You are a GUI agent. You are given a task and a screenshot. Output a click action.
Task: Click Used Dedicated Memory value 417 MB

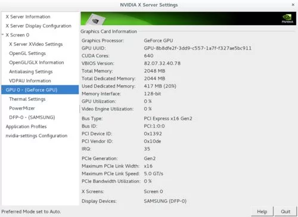160,86
